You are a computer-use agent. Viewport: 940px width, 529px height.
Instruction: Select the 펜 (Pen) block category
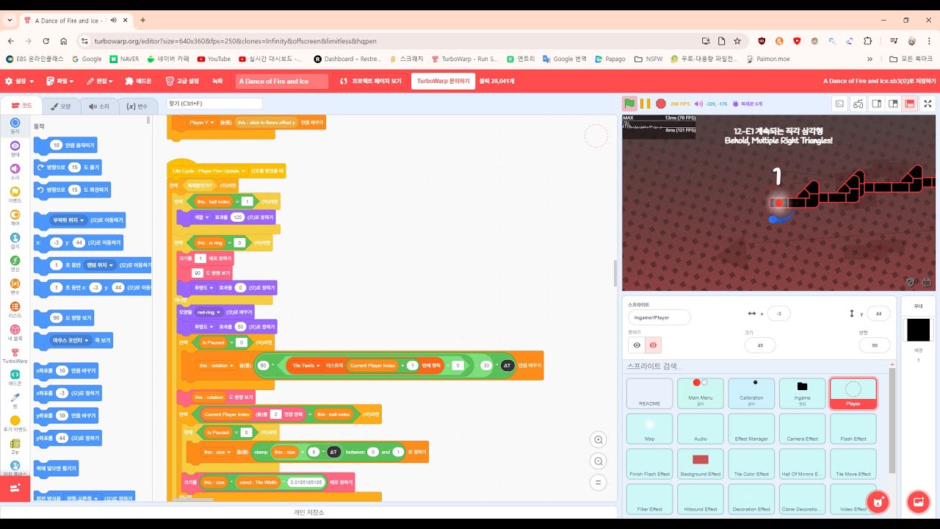[15, 401]
